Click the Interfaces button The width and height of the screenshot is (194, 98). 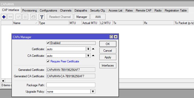point(108,65)
